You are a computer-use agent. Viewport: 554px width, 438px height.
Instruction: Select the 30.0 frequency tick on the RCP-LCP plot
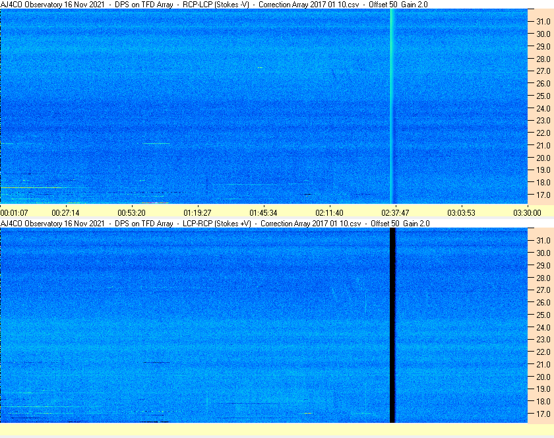click(543, 34)
